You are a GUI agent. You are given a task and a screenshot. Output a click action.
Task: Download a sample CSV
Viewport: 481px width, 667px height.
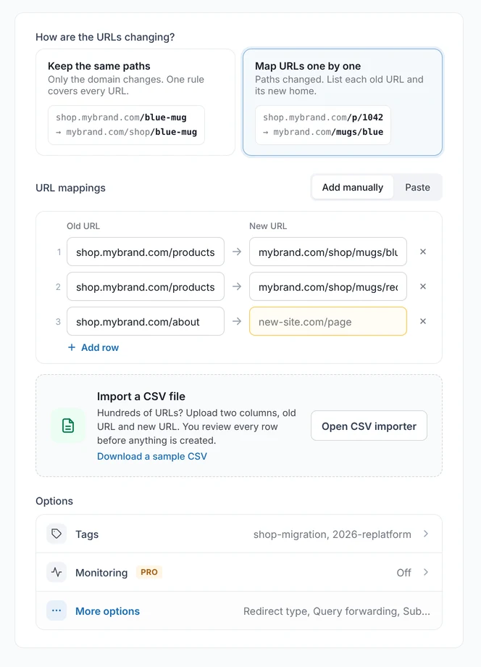[151, 456]
